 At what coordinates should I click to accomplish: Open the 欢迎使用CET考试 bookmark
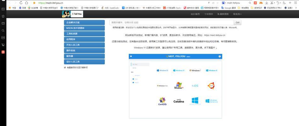(273, 8)
